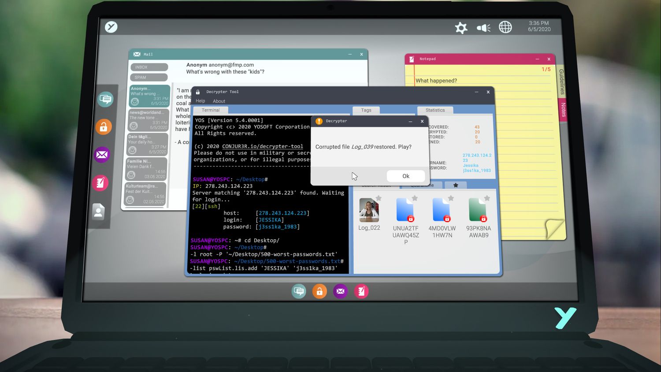Viewport: 661px width, 372px height.
Task: Open the pink Notepad icon in the sidebar
Action: click(x=100, y=182)
